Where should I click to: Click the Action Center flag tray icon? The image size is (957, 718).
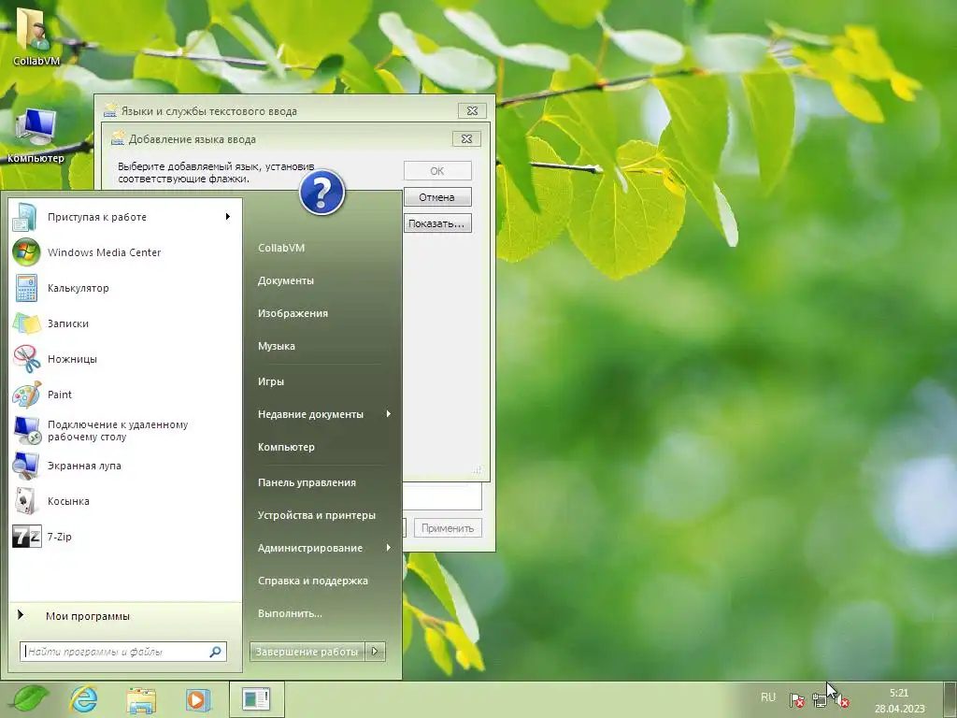[796, 700]
